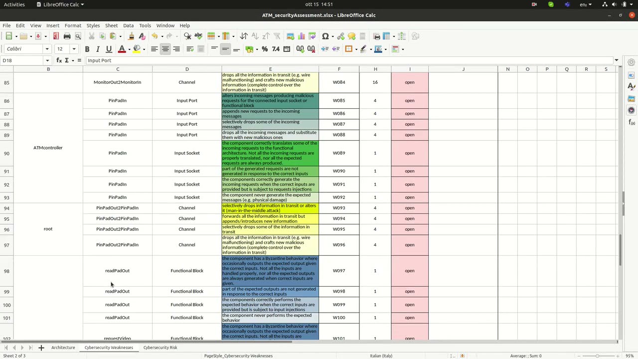
Task: Click Delete Decimal Place icon
Action: tap(311, 49)
